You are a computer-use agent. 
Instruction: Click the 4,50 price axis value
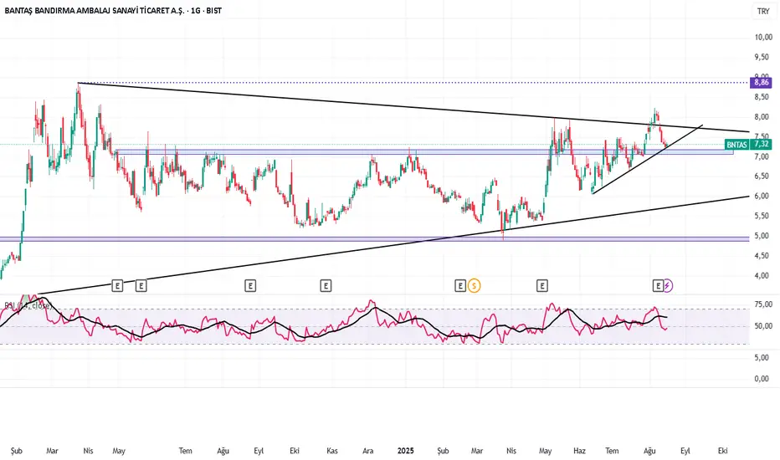pyautogui.click(x=763, y=256)
